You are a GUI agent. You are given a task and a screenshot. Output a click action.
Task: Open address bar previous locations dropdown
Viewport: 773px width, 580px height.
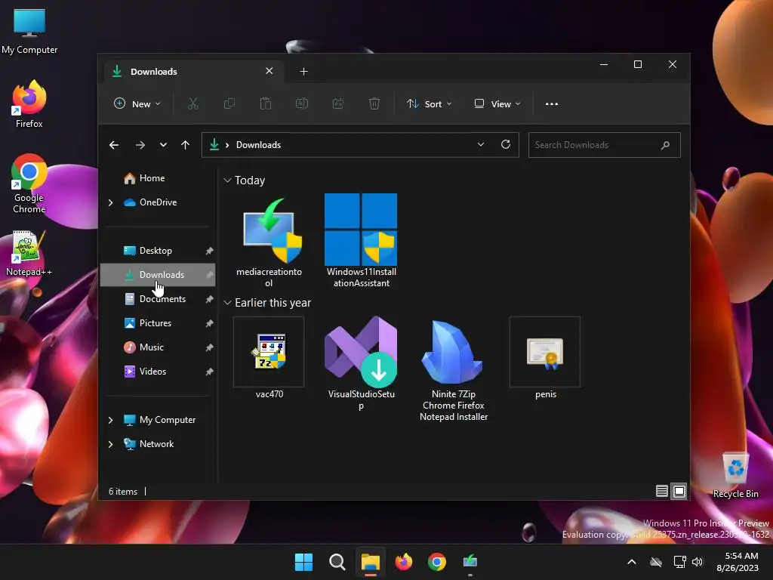coord(481,144)
